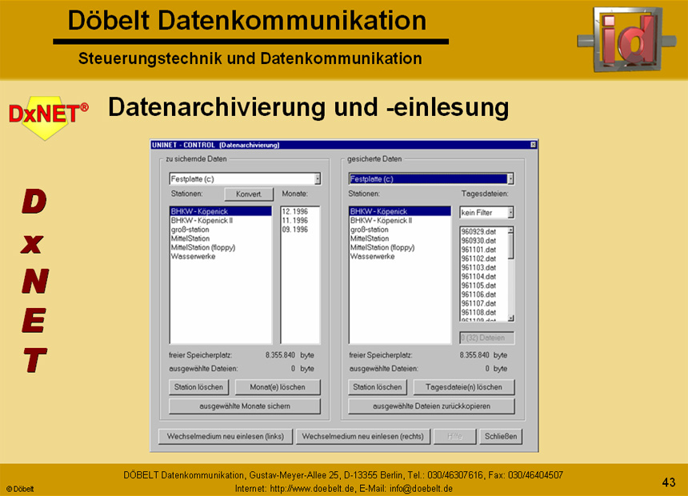Select Wasserwerke in left station list
The image size is (688, 496).
(x=221, y=256)
